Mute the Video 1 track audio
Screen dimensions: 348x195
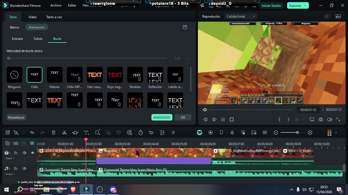coord(24,153)
